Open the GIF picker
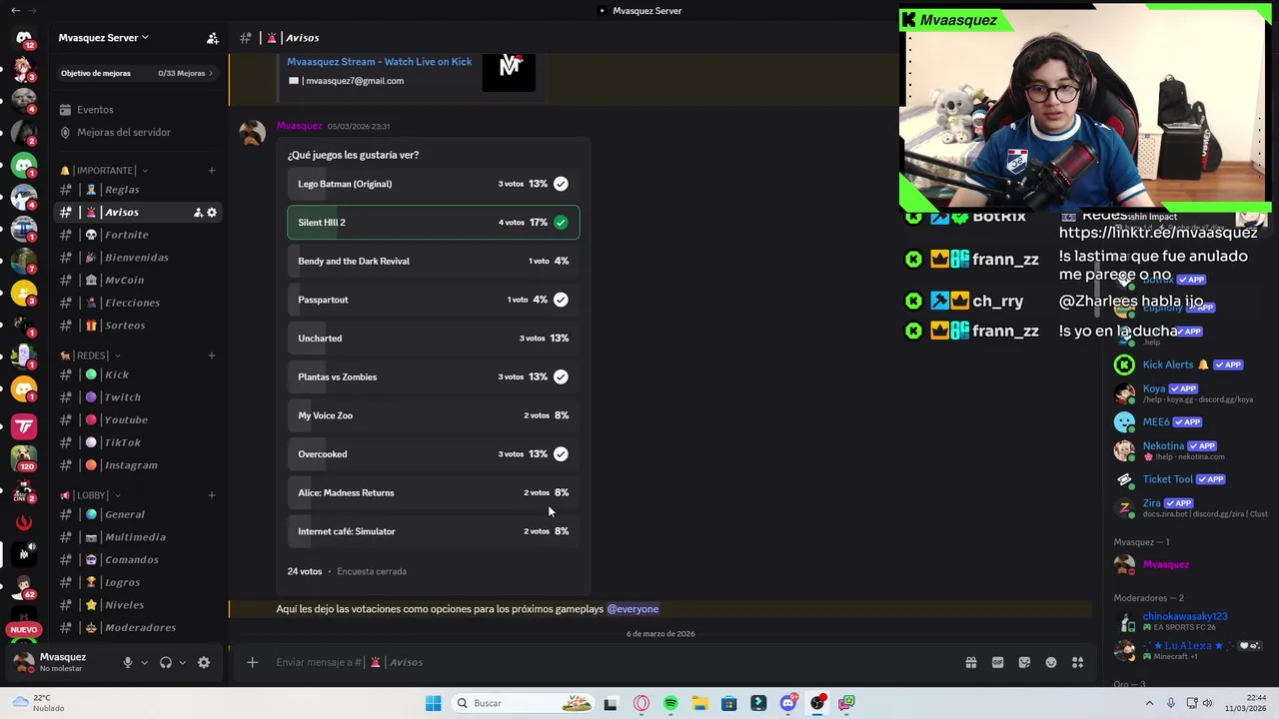This screenshot has width=1279, height=719. (997, 662)
